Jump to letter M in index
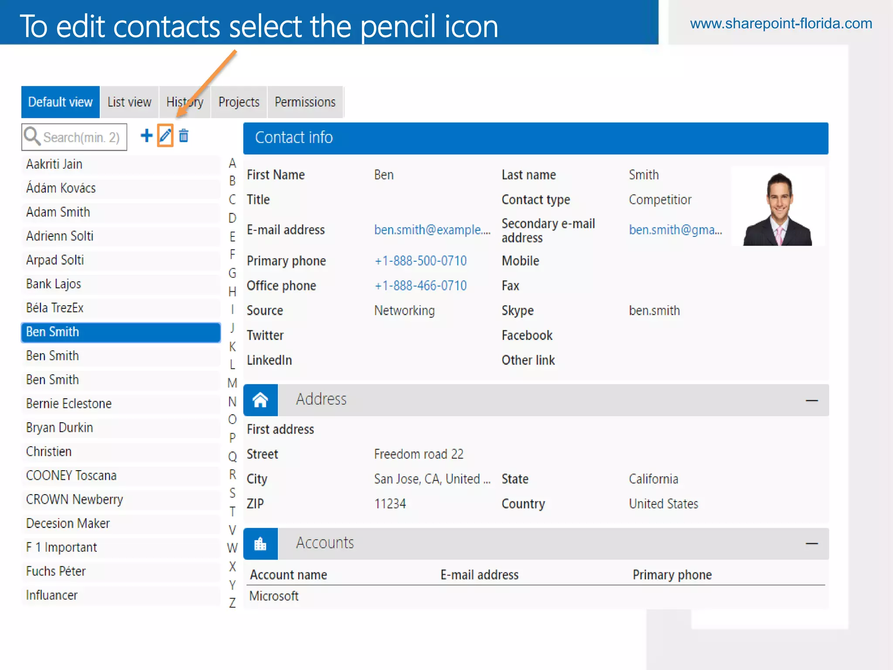 tap(232, 383)
